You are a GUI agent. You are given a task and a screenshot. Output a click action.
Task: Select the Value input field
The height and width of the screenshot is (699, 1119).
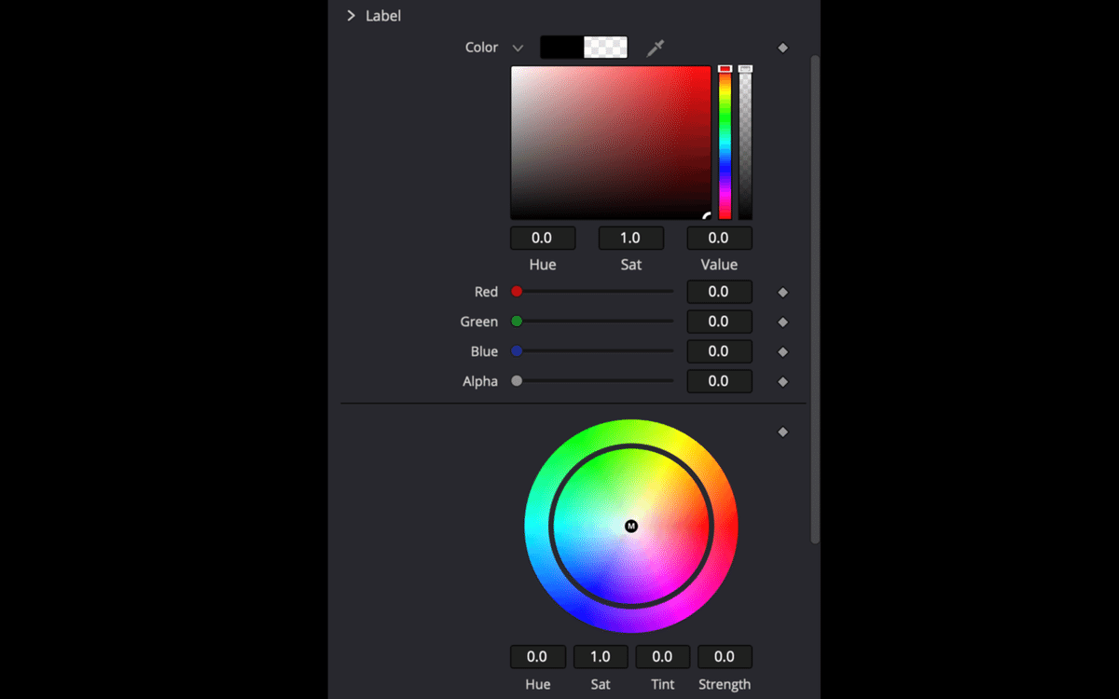click(x=719, y=238)
